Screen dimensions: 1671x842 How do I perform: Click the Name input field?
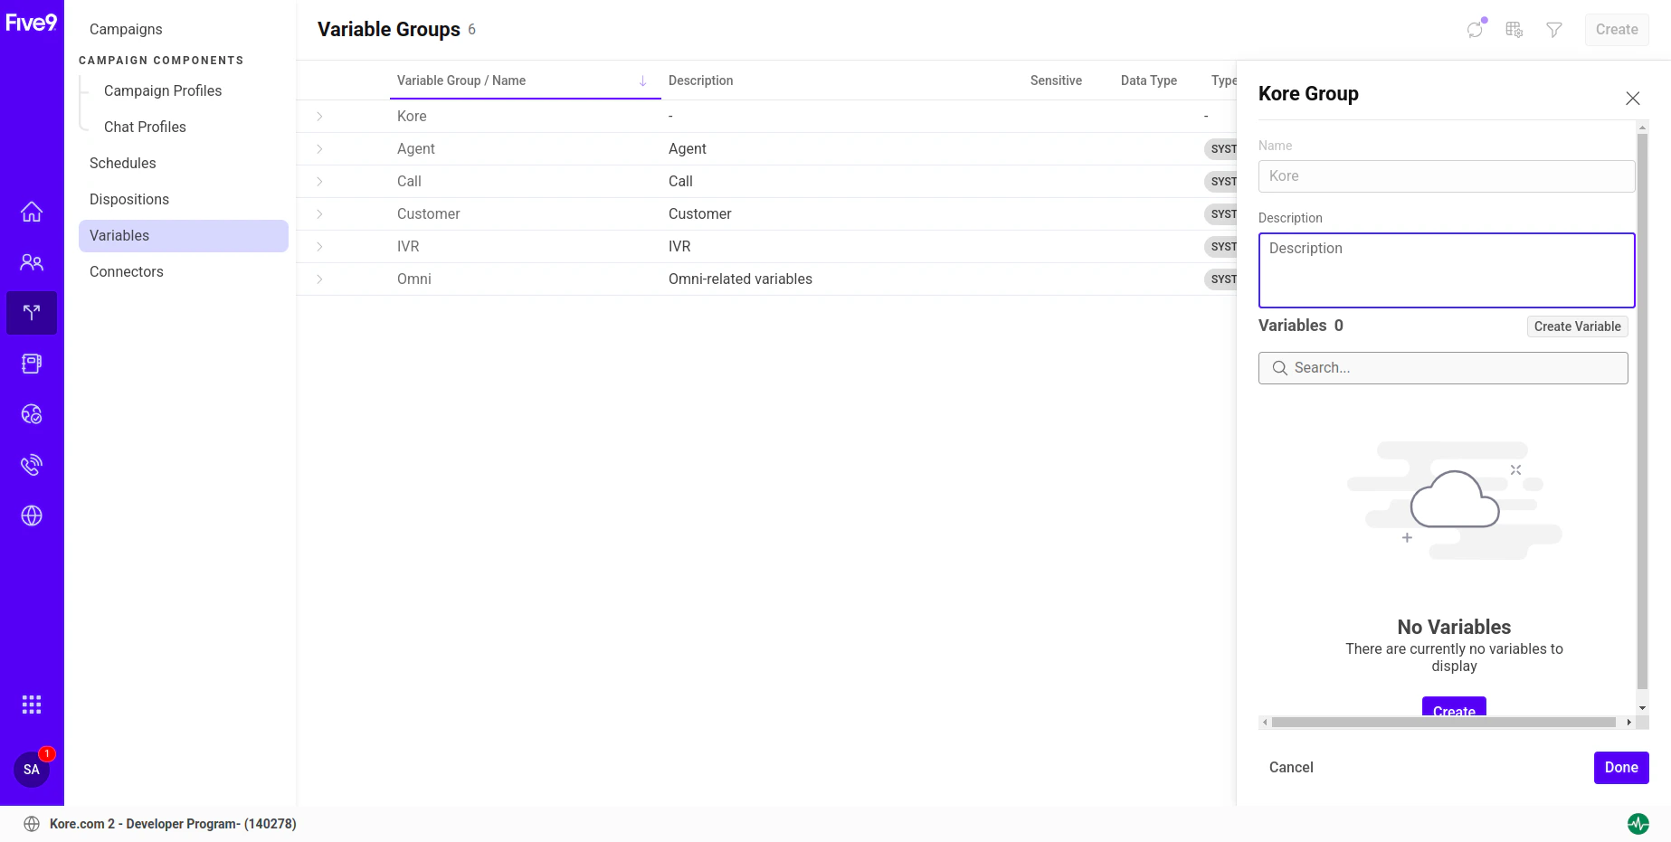coord(1447,176)
